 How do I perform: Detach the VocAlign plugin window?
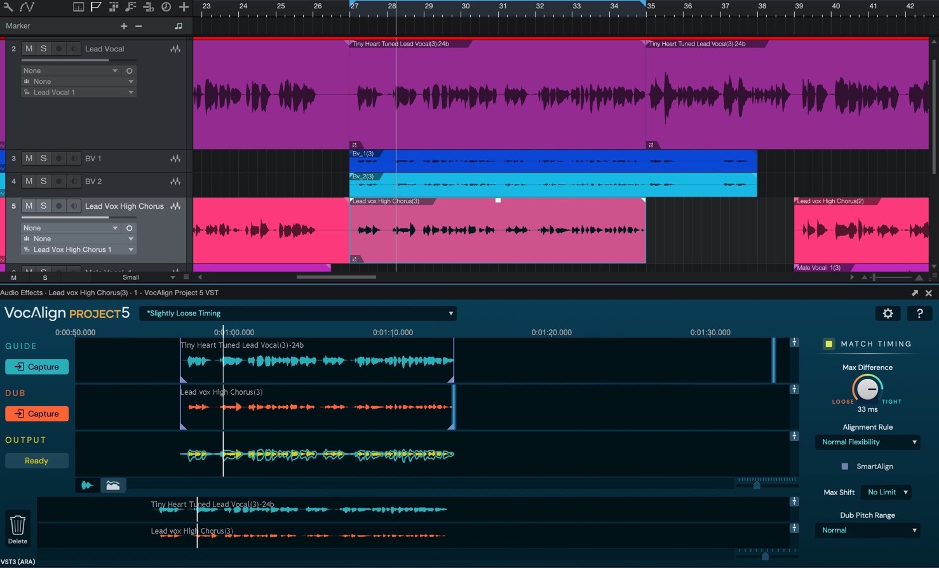914,293
